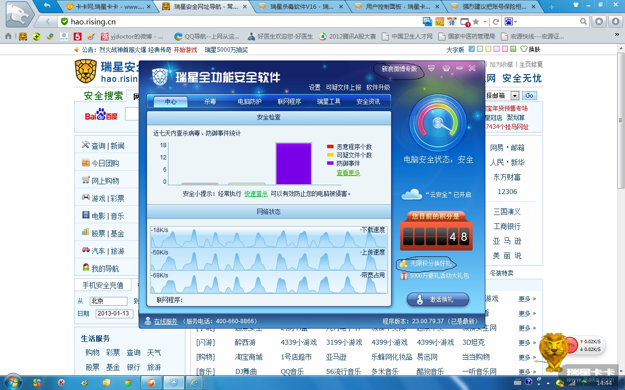
Task: Click the gold coin points-exchange icon
Action: [x=404, y=264]
